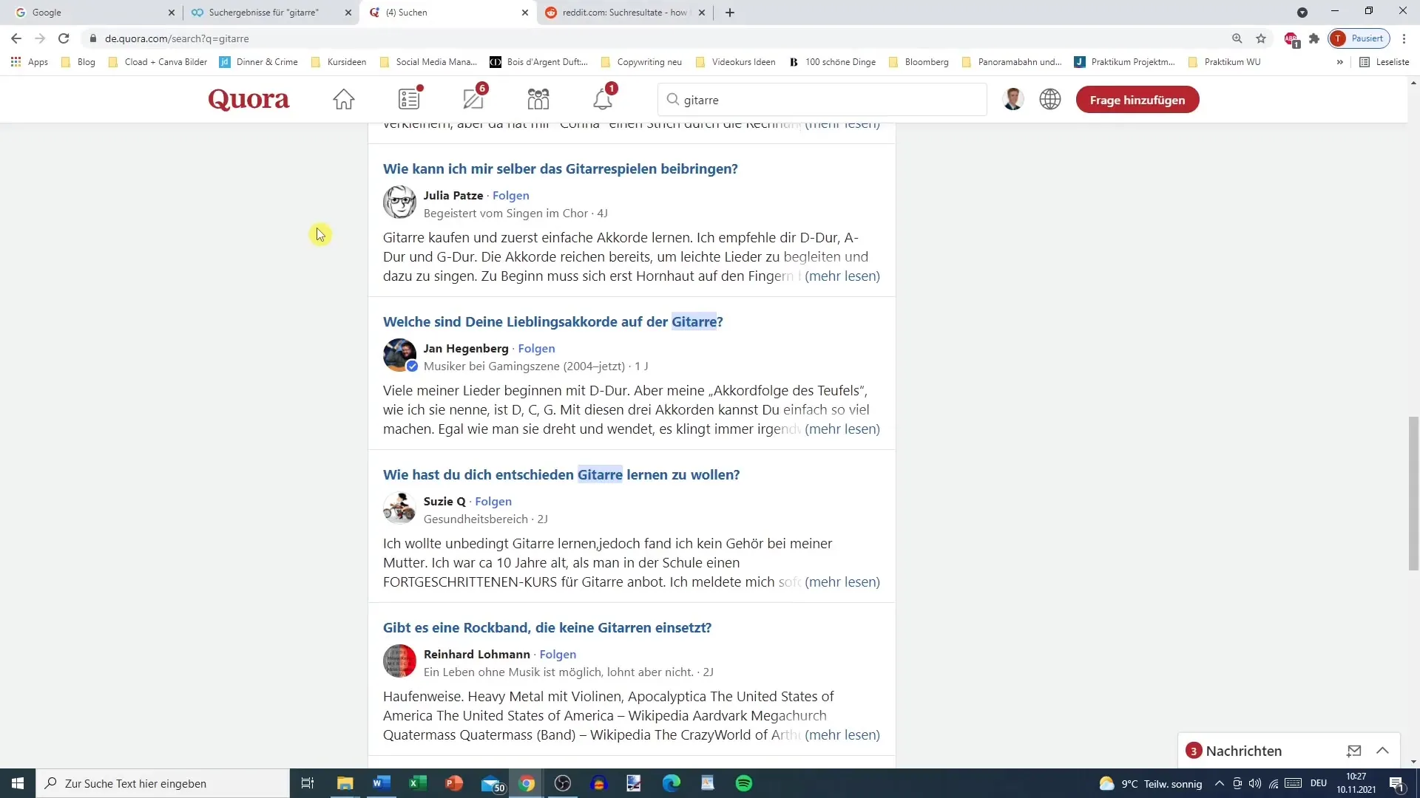Follow Suzie Q via Folgen
The width and height of the screenshot is (1420, 798).
(493, 501)
